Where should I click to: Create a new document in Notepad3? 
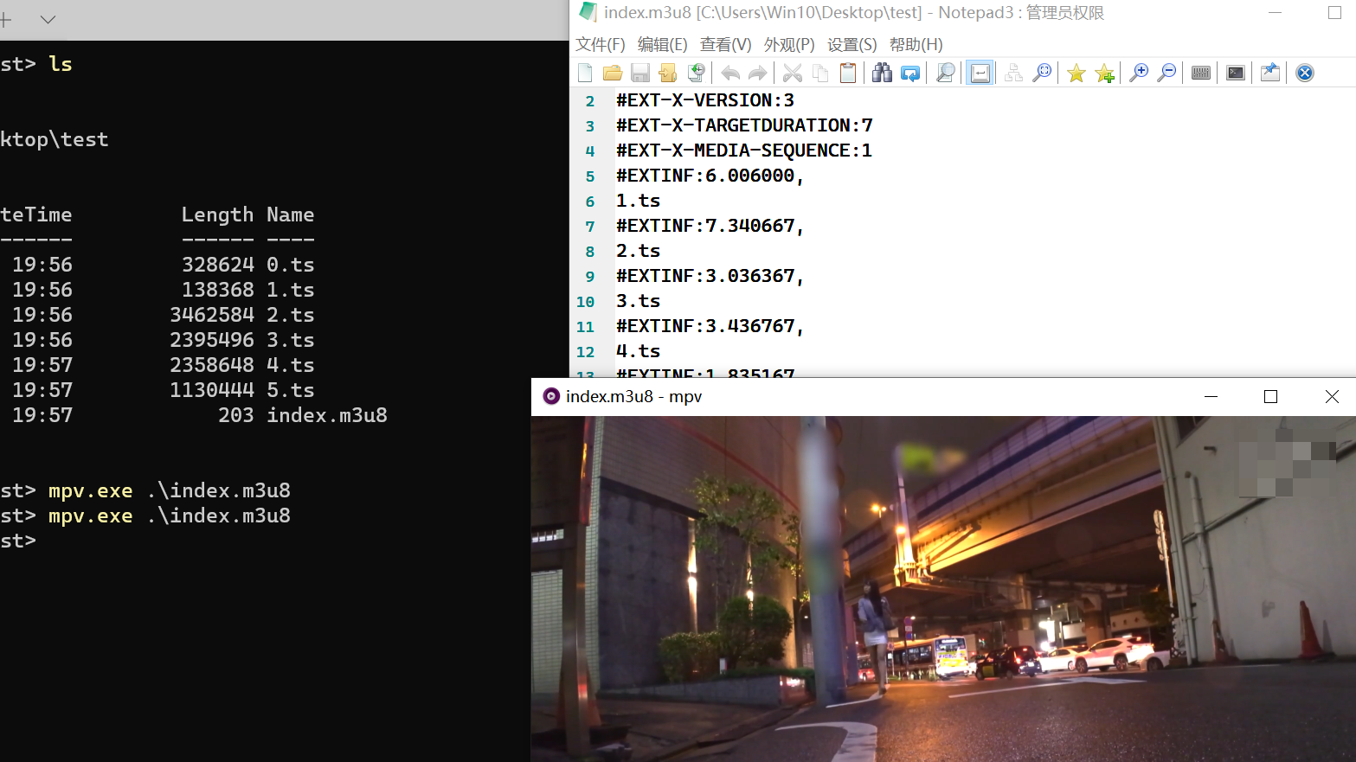click(585, 73)
